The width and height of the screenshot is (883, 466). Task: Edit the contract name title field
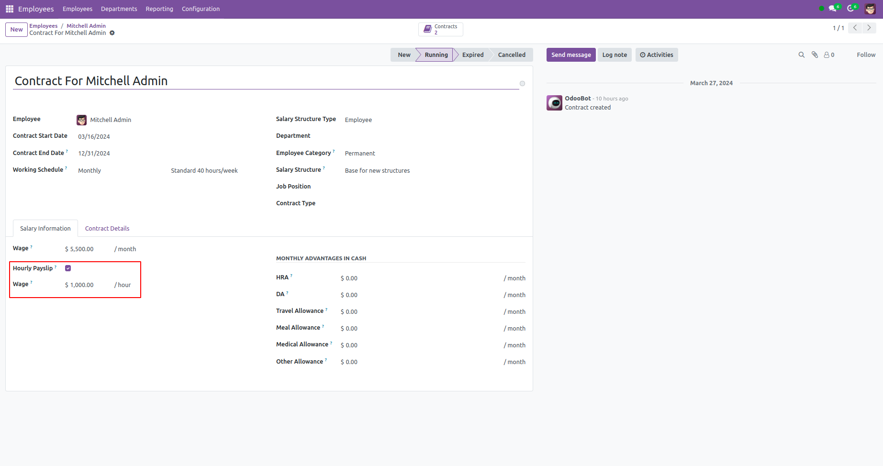click(x=266, y=81)
